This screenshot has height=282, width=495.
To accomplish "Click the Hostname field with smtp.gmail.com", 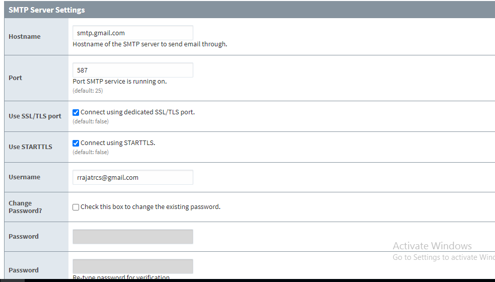I will [x=132, y=33].
